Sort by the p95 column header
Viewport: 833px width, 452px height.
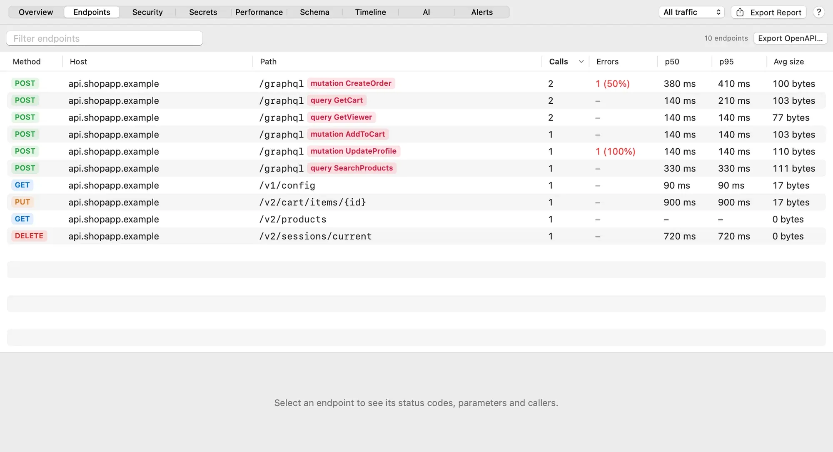(x=726, y=62)
